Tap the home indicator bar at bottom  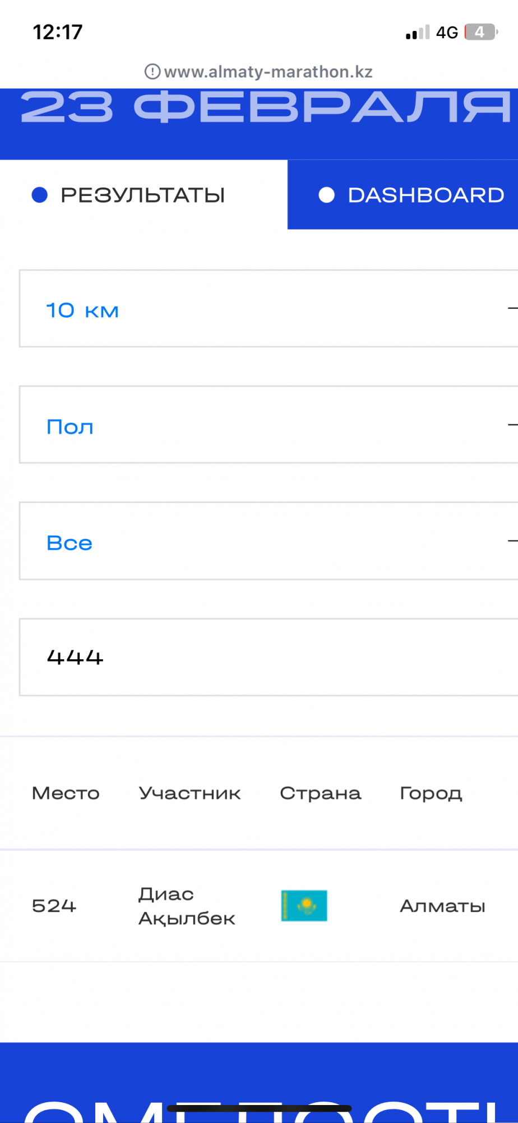click(259, 1108)
